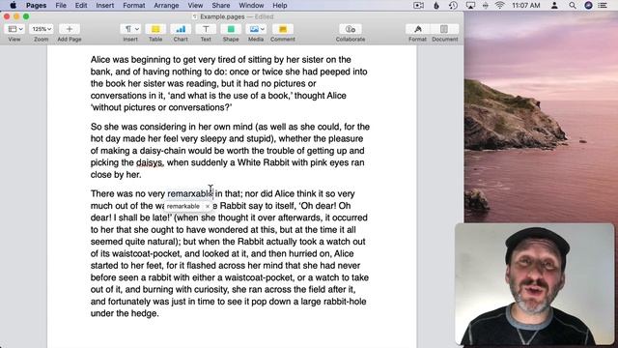
Task: Open the Insert paragraph menu
Action: click(130, 29)
